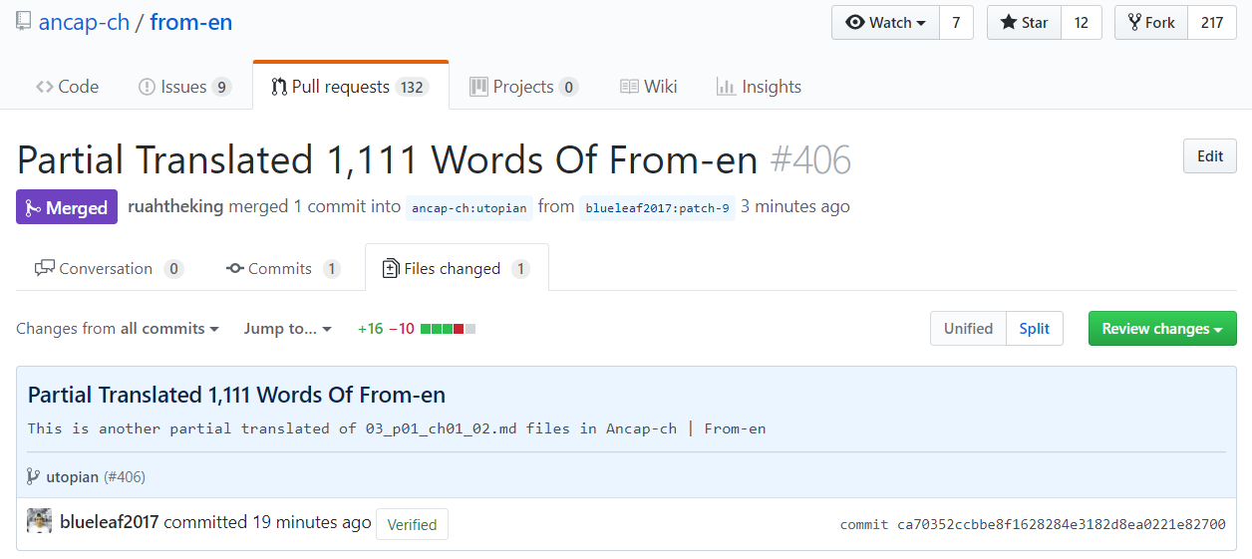Viewport: 1252px width, 559px height.
Task: Open the Watch dropdown button
Action: pos(885,23)
